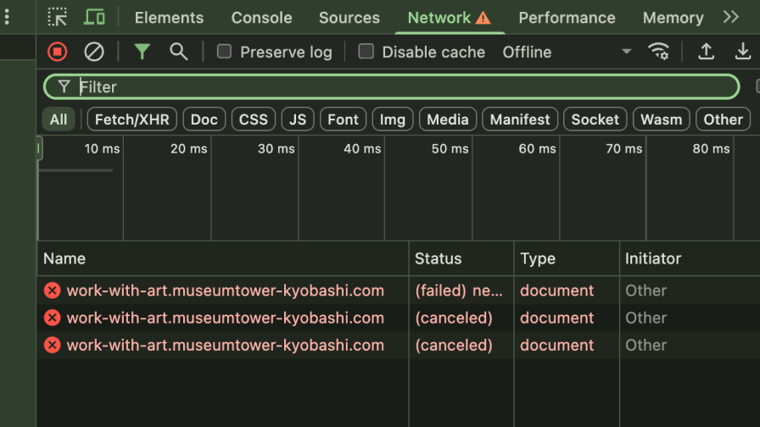Filter requests by Fetch/XHR

pos(131,119)
